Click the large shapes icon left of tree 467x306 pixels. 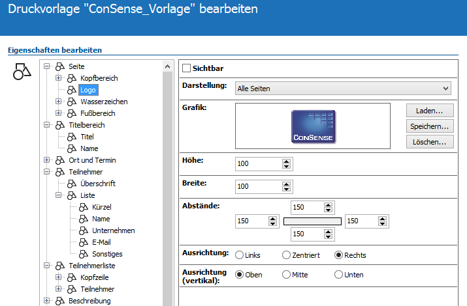pos(22,72)
